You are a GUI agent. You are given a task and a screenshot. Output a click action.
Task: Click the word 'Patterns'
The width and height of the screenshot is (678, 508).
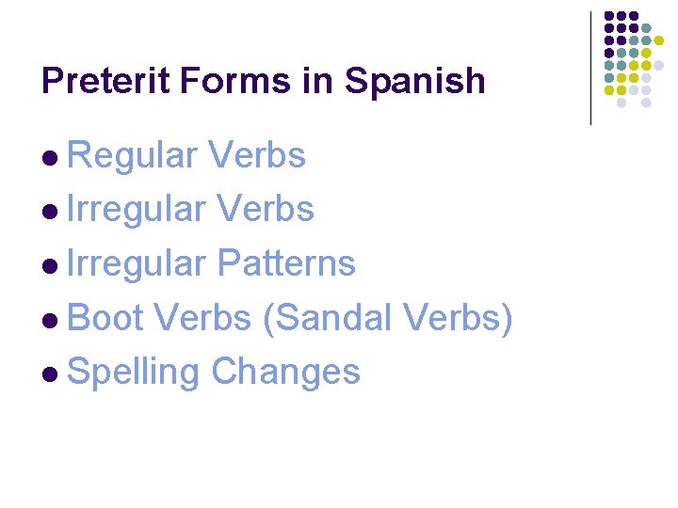coord(285,263)
